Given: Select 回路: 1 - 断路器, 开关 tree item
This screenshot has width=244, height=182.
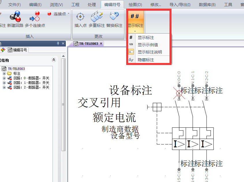Looking at the screenshot, I should point(31,83).
